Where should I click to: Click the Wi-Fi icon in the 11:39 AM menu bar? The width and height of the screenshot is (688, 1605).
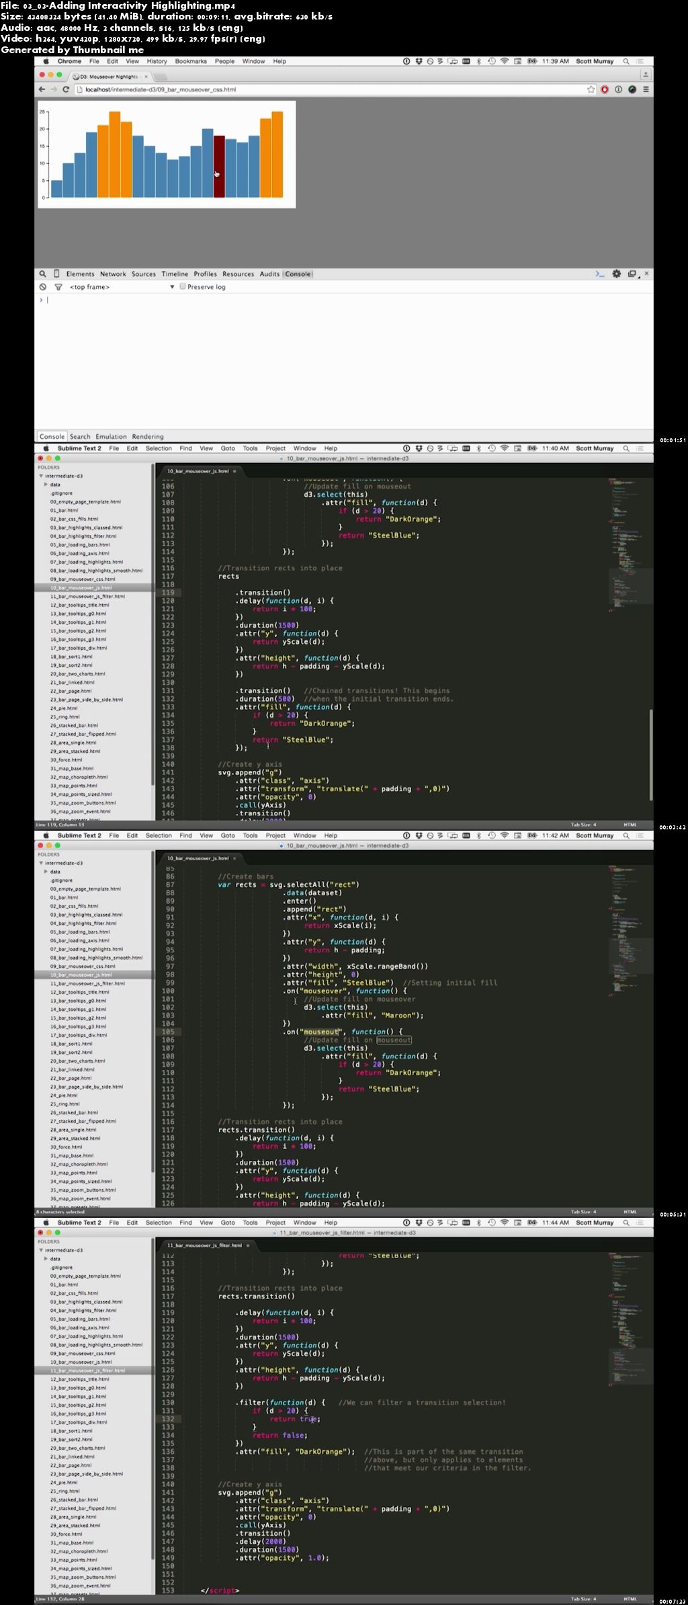(504, 61)
